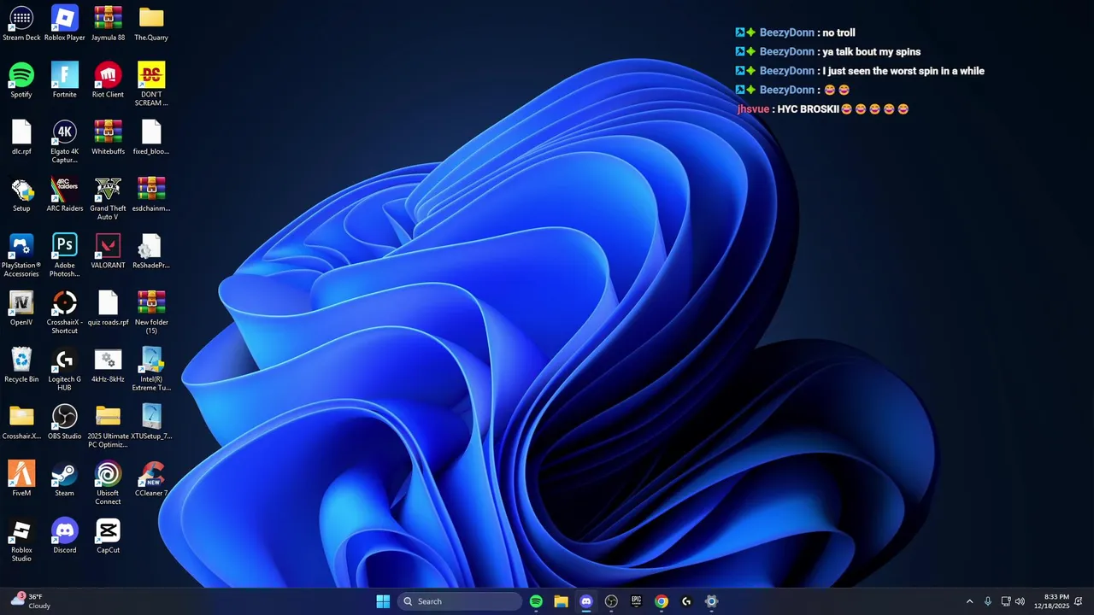Select the OpenIV desktop shortcut
This screenshot has width=1094, height=615.
coord(21,308)
